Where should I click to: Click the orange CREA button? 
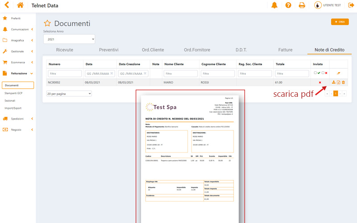(x=340, y=21)
